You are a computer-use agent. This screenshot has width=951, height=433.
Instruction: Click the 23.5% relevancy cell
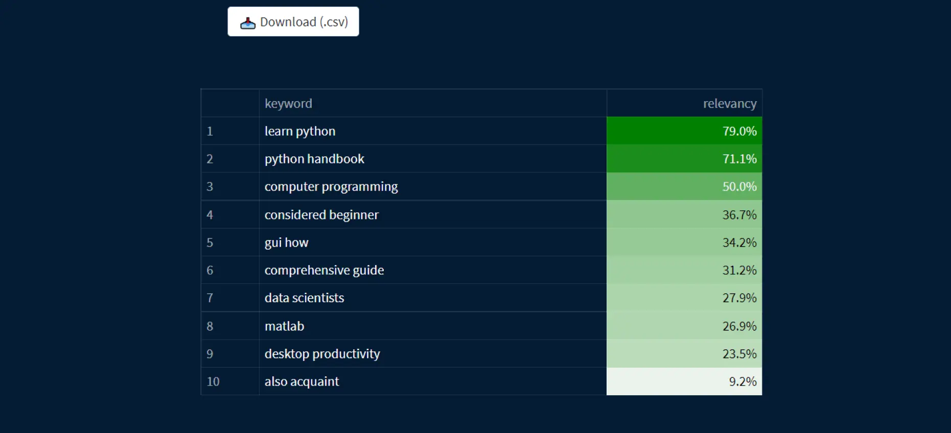pyautogui.click(x=684, y=353)
